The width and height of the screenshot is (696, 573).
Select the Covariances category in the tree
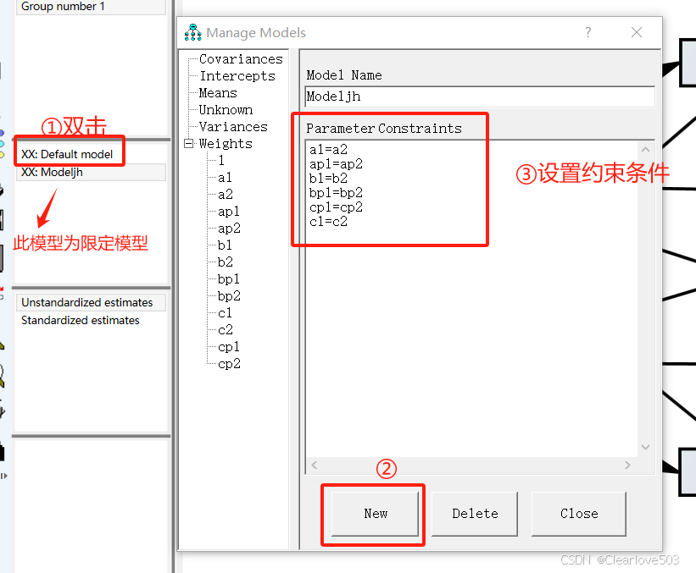[240, 58]
